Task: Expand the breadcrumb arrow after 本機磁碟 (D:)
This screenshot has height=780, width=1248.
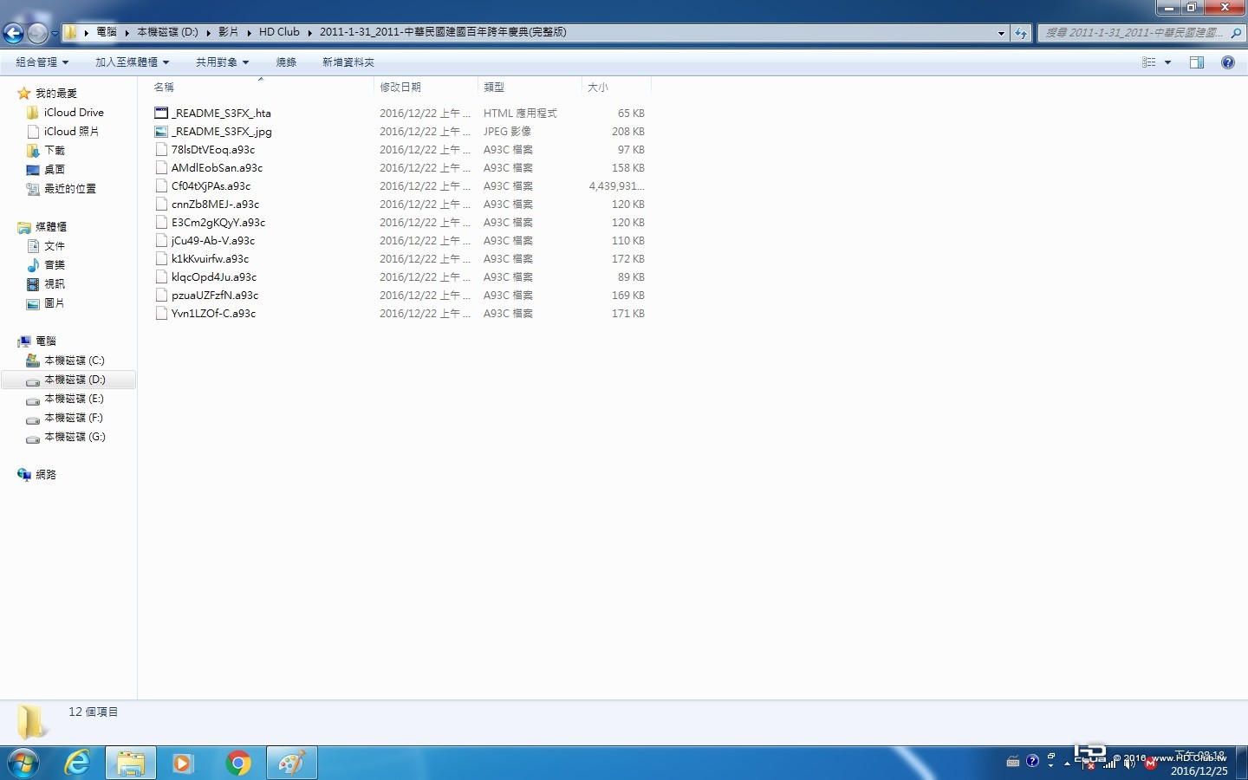Action: (208, 33)
